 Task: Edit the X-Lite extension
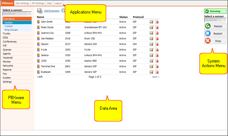pyautogui.click(x=151, y=50)
